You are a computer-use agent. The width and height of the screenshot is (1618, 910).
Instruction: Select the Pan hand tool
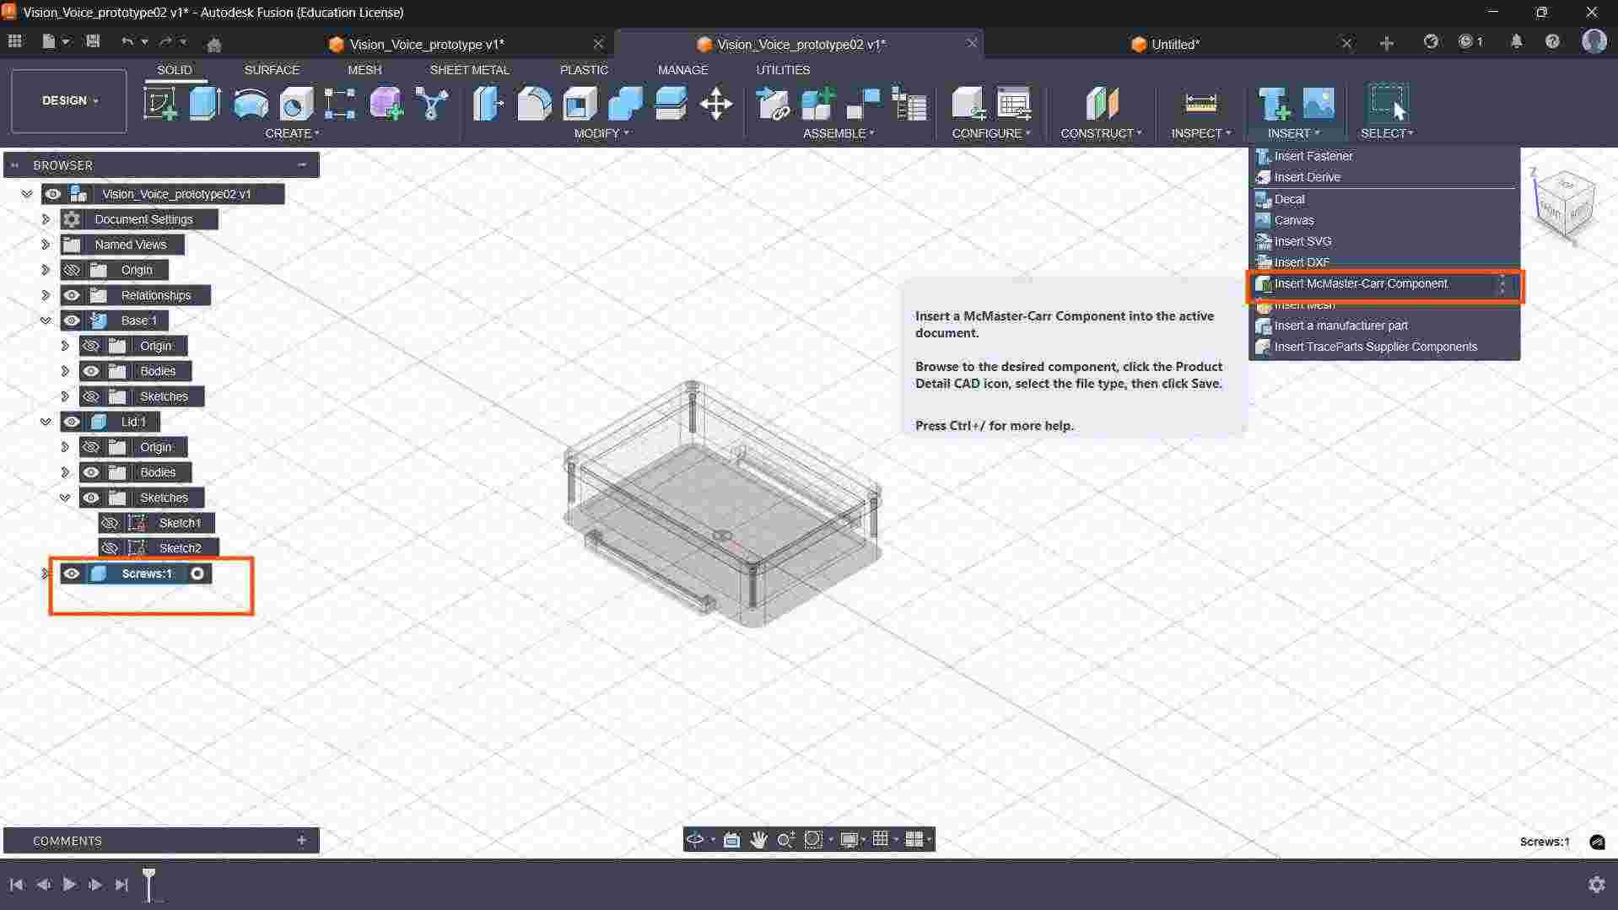pyautogui.click(x=758, y=839)
